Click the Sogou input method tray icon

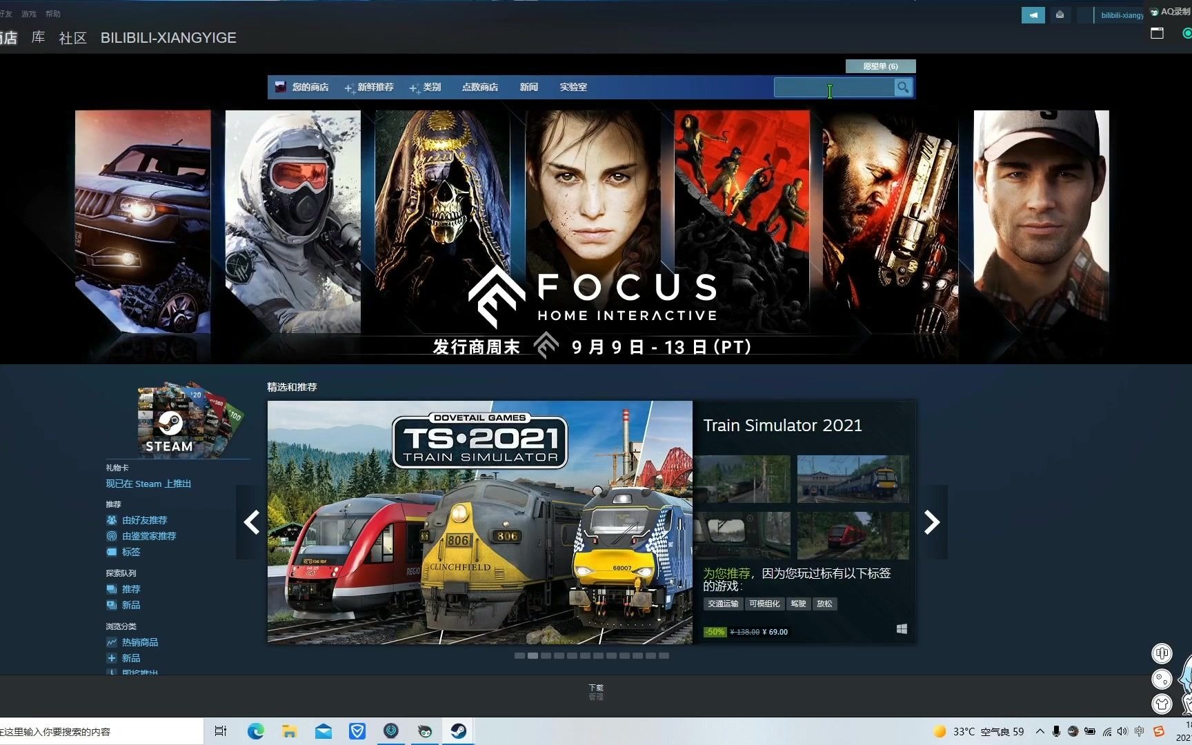(x=1159, y=731)
